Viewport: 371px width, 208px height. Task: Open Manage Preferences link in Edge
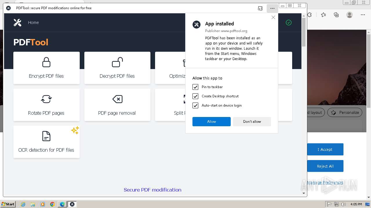click(x=325, y=182)
